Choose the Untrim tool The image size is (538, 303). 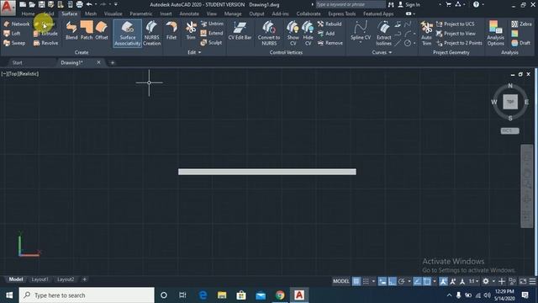[x=212, y=24]
